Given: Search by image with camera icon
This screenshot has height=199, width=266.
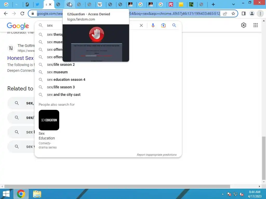Looking at the screenshot, I should click(163, 25).
